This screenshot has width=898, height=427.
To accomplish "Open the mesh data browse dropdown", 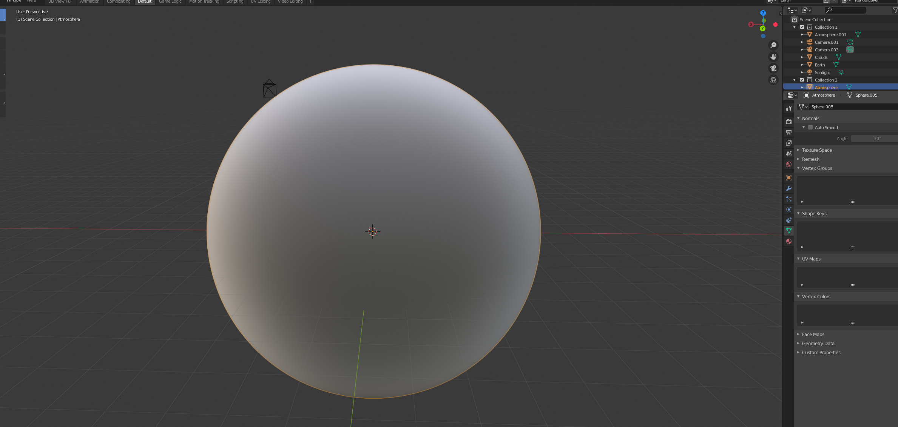I will click(803, 107).
